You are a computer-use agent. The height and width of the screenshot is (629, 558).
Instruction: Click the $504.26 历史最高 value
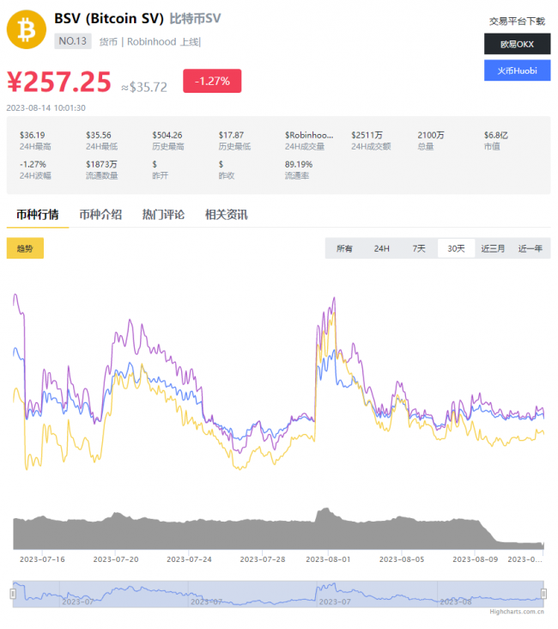[x=167, y=135]
